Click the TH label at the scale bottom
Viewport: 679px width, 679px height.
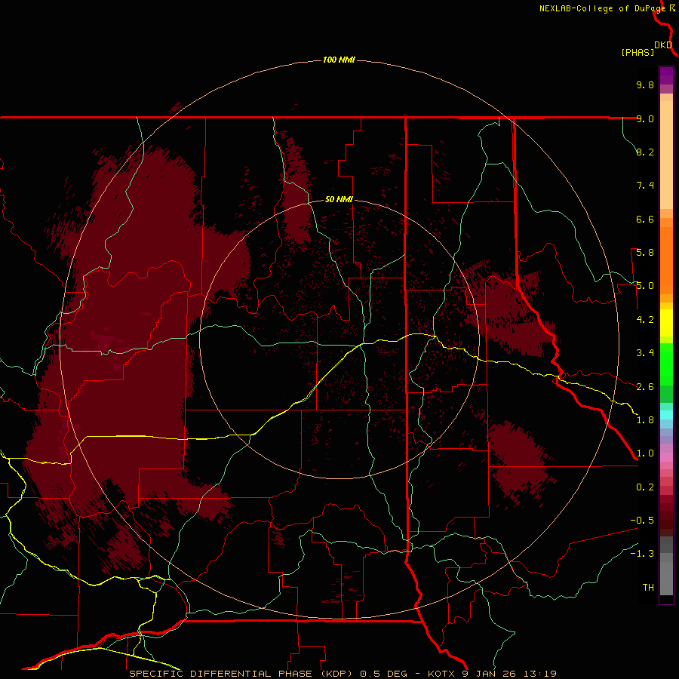tap(648, 588)
